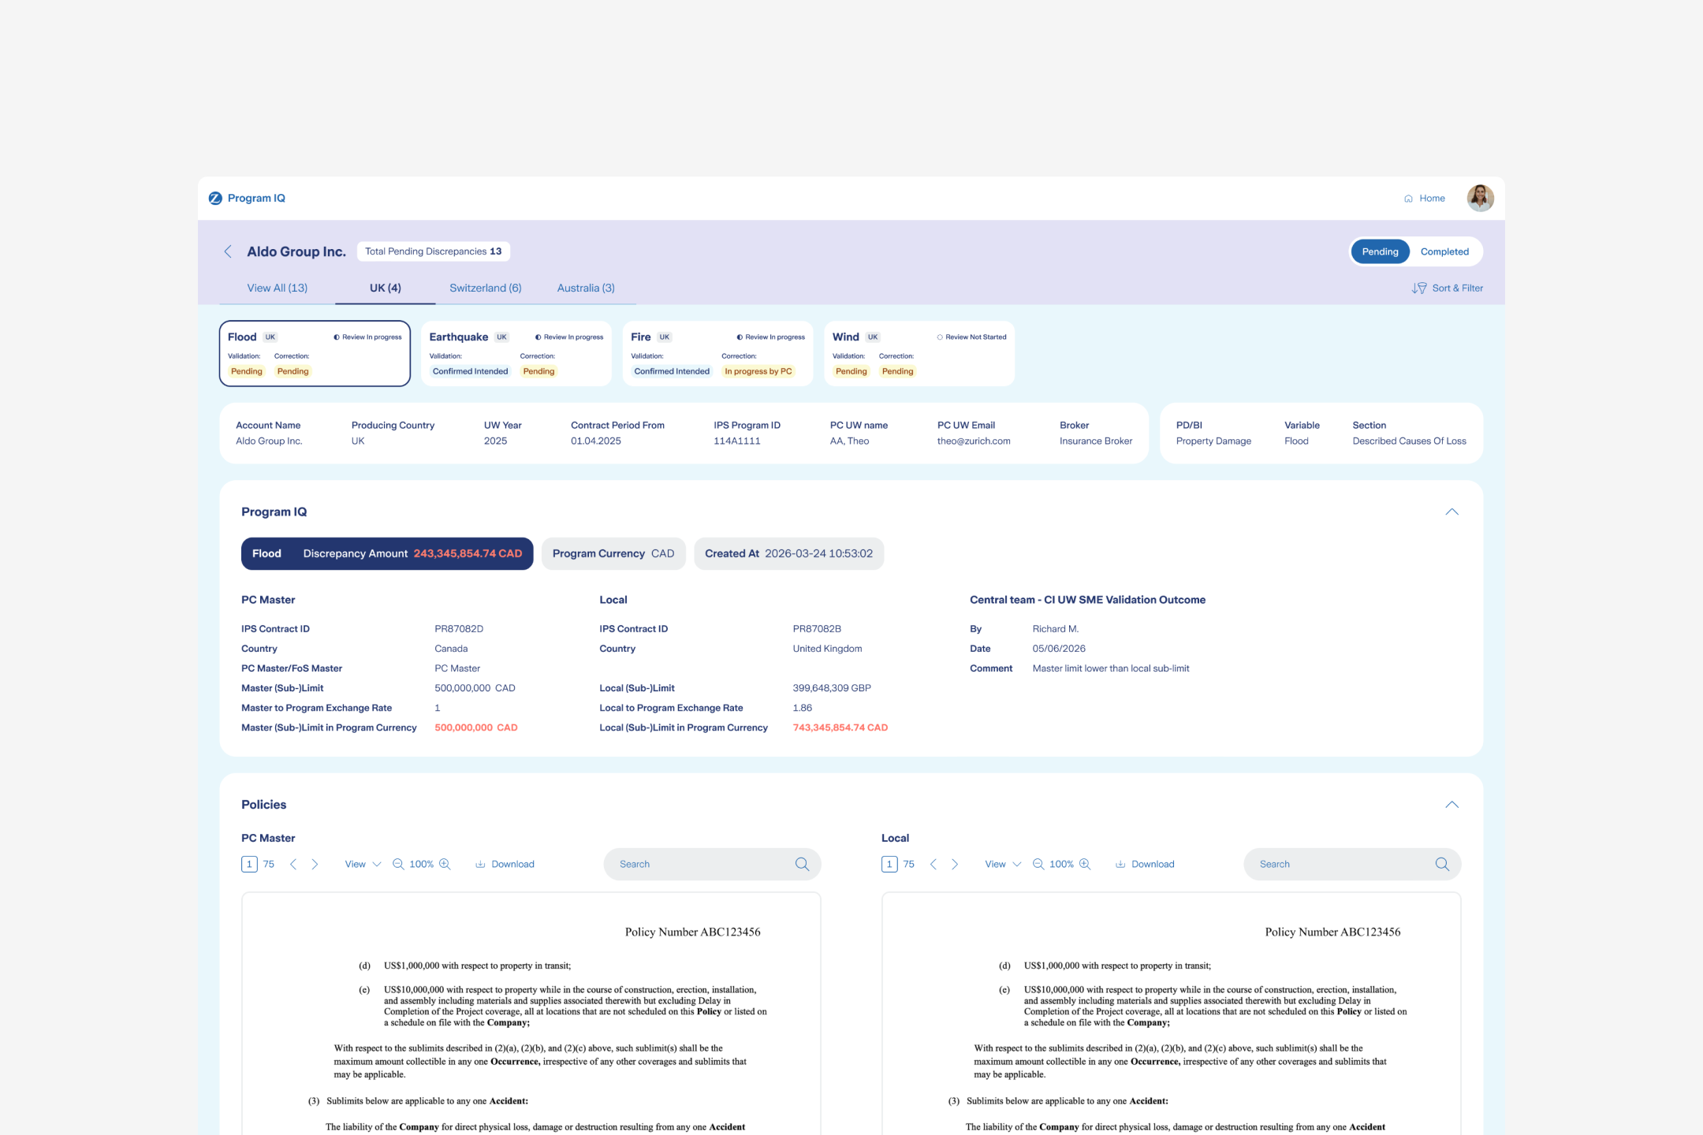Image resolution: width=1703 pixels, height=1135 pixels.
Task: Go to next page in Local viewer
Action: click(x=955, y=864)
